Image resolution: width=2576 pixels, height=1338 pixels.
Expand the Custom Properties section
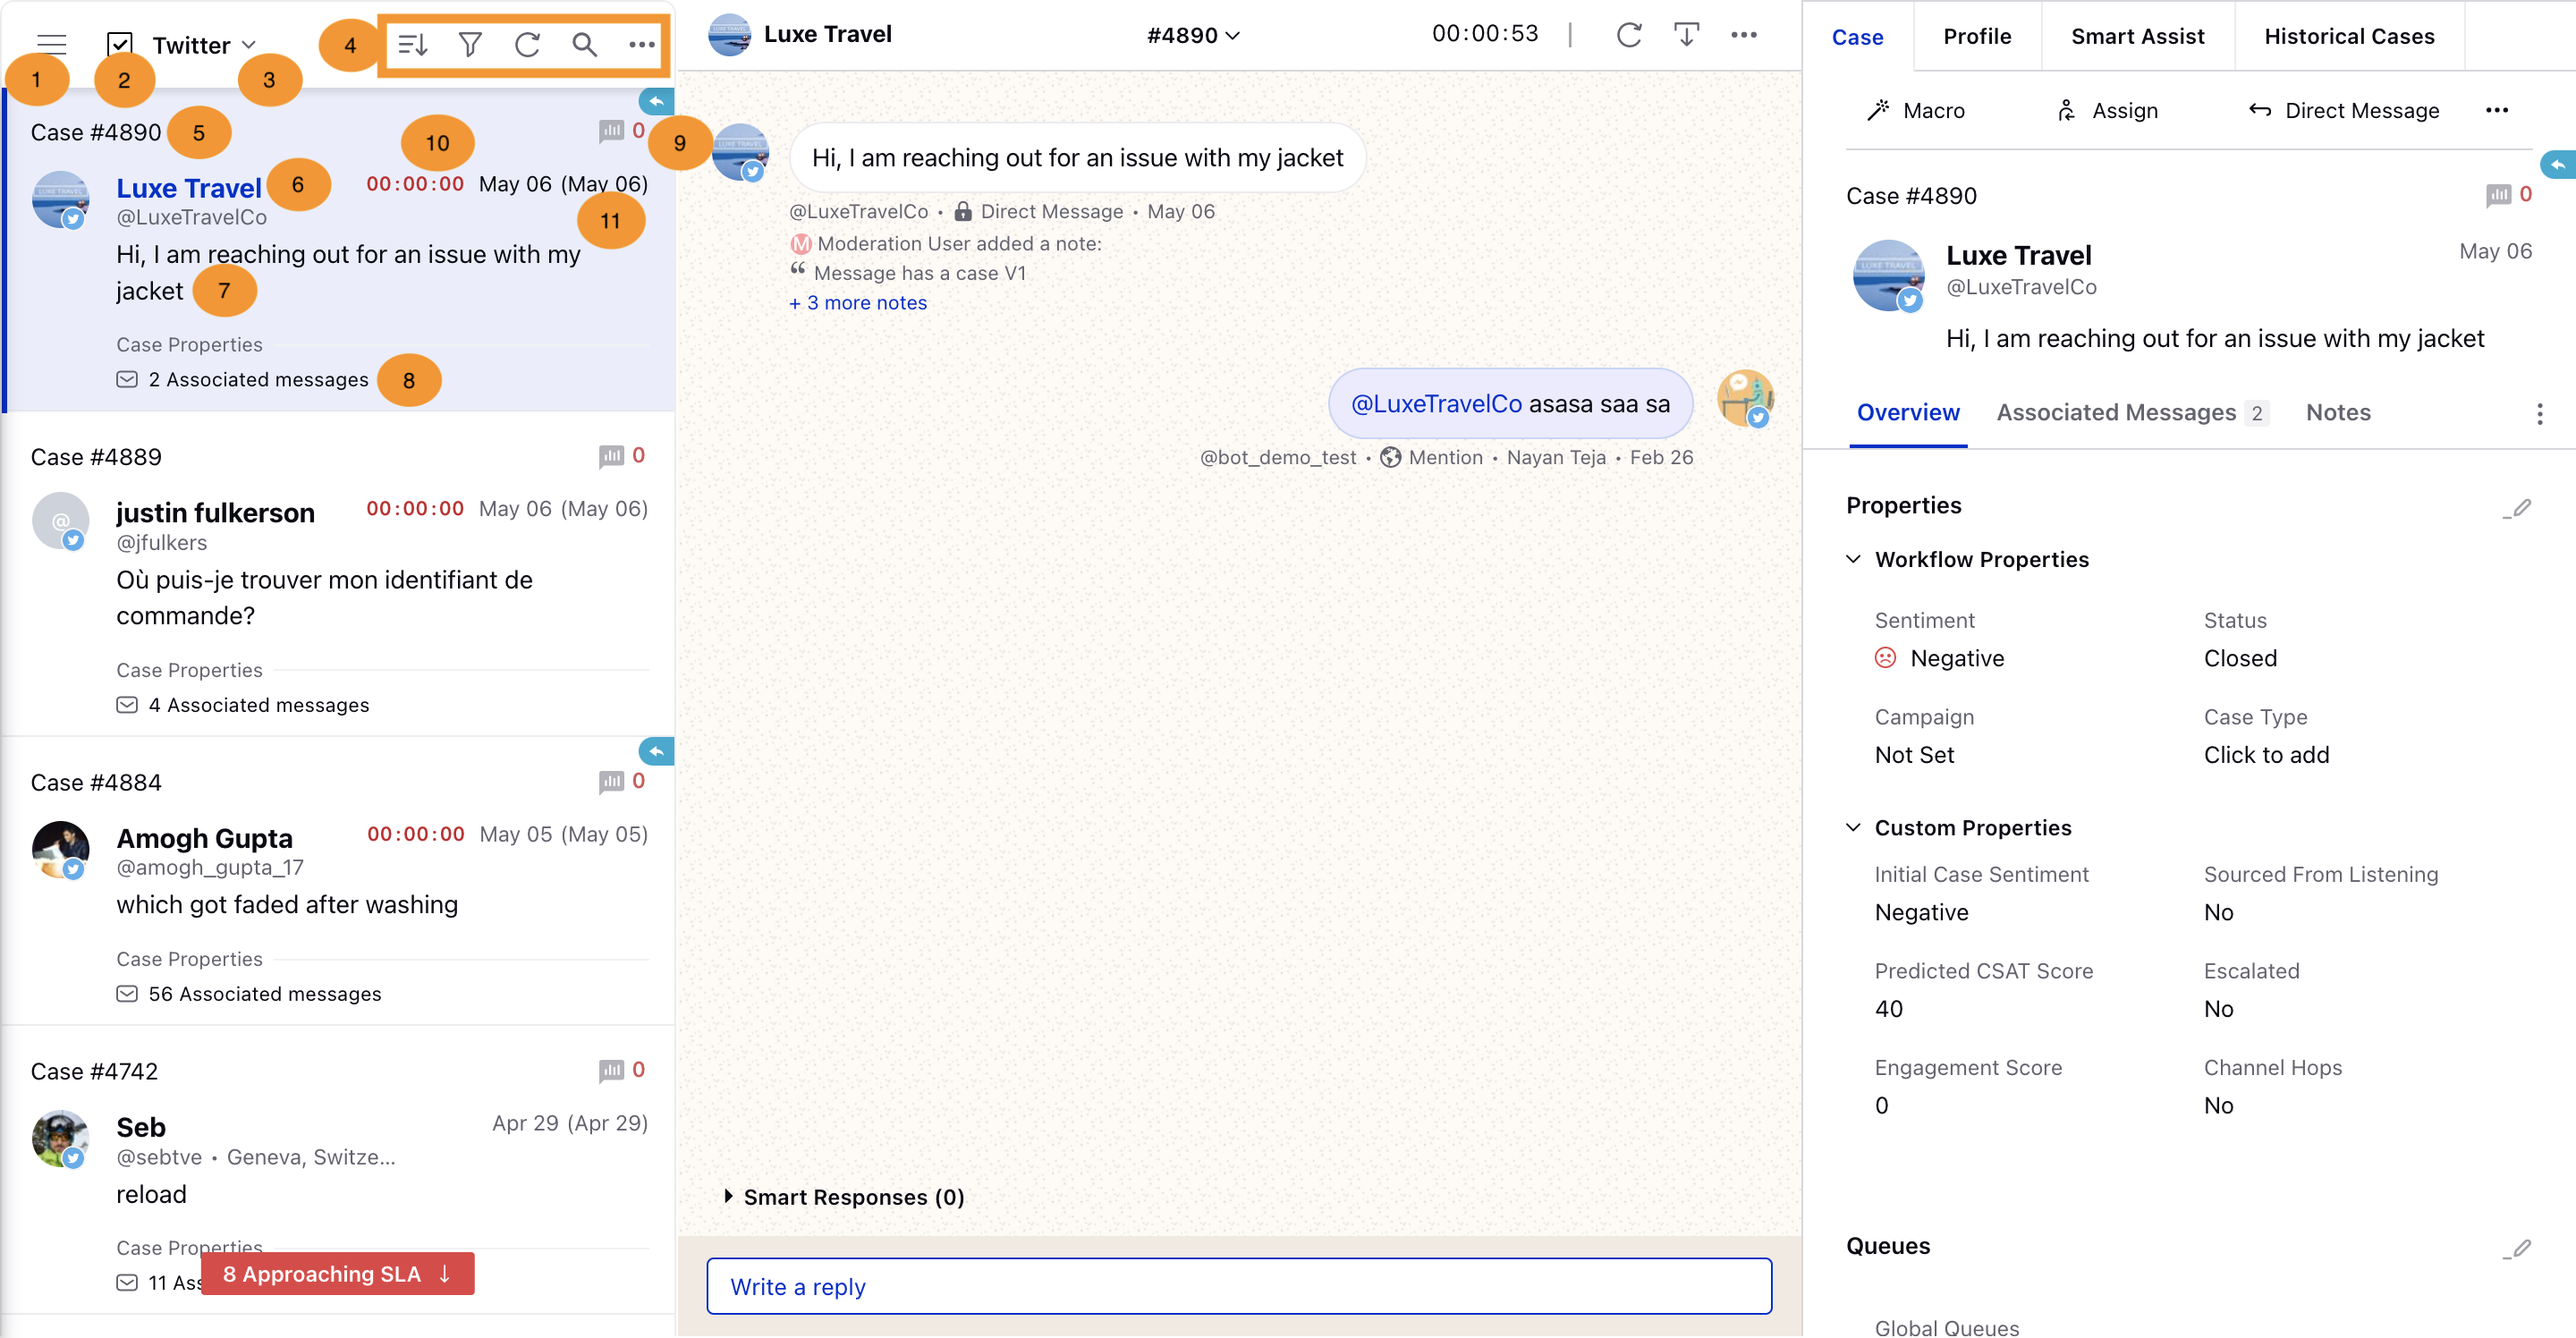pos(1855,826)
